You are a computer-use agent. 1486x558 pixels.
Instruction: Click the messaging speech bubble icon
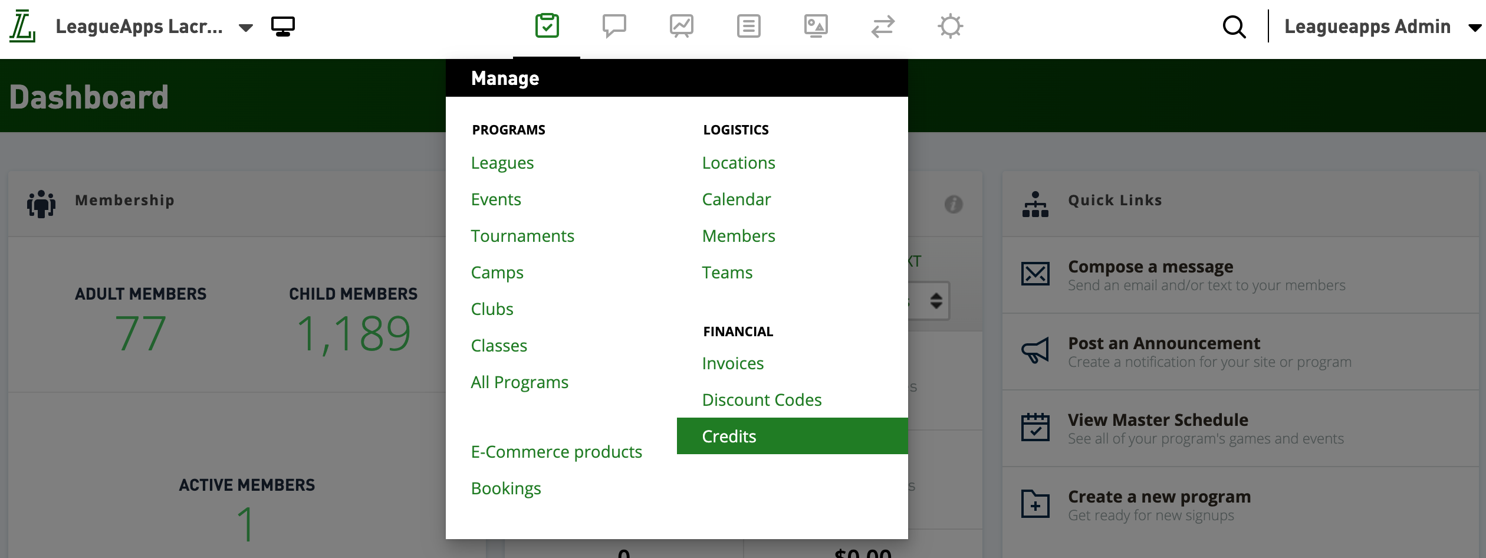click(614, 26)
